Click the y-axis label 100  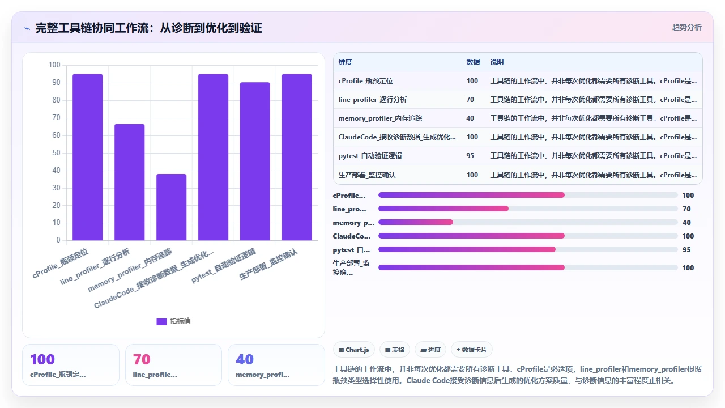coord(54,65)
